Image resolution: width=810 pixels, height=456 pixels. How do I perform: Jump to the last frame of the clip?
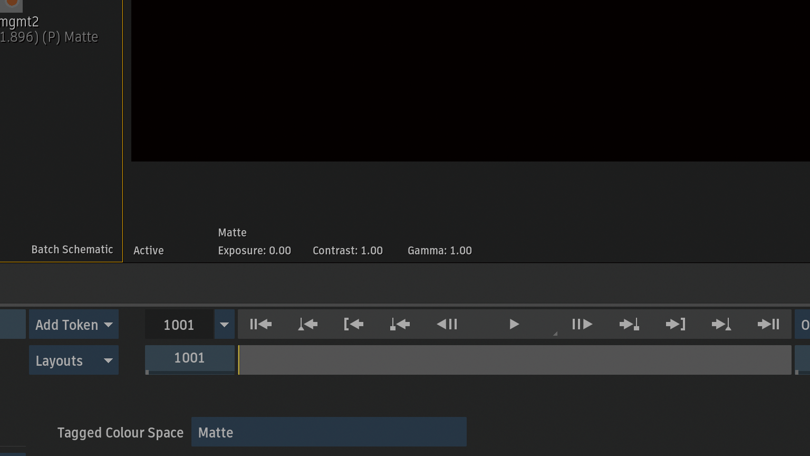[768, 324]
